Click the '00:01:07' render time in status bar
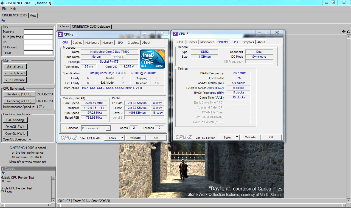351x208 pixels. 64,201
